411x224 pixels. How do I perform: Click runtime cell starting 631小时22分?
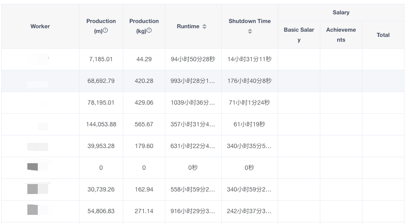click(x=193, y=146)
